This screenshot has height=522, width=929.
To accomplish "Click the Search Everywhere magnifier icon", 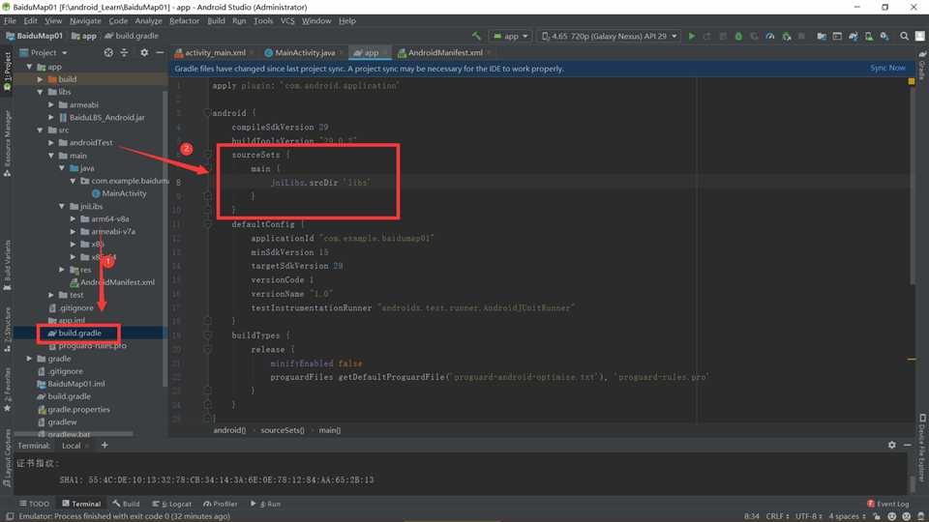I will pos(904,36).
